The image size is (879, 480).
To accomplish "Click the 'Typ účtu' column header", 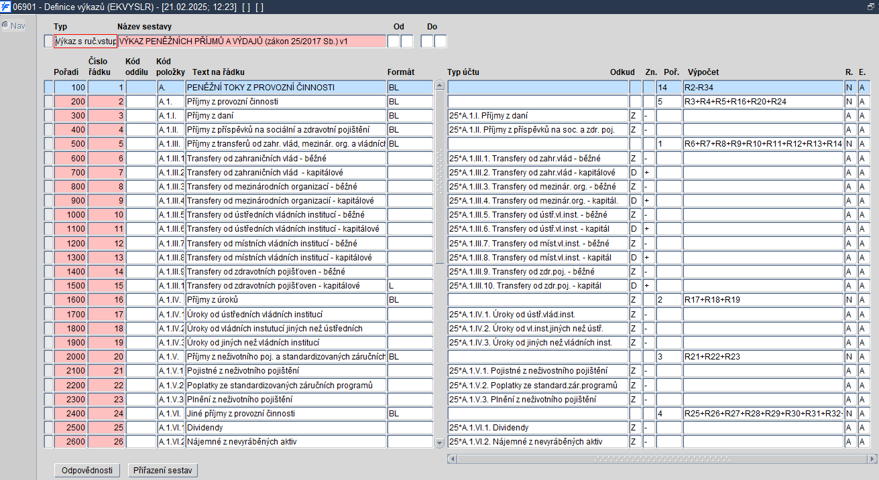I will click(x=463, y=72).
